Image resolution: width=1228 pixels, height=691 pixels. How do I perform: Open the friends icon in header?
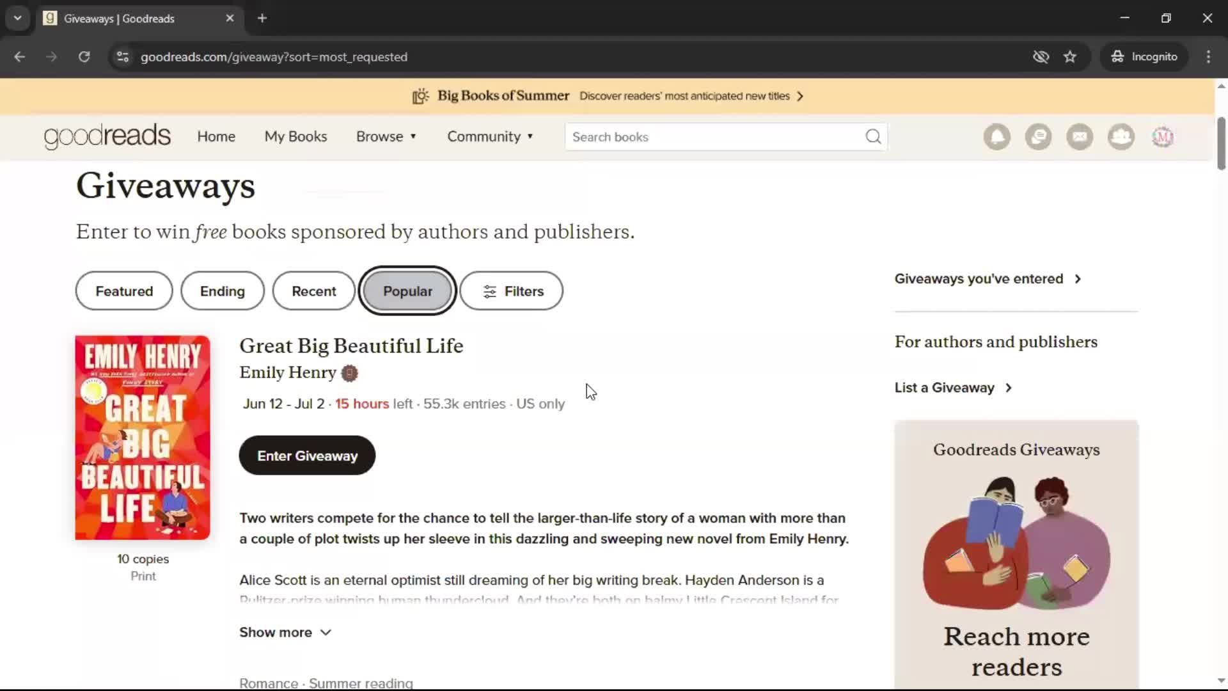(1121, 137)
